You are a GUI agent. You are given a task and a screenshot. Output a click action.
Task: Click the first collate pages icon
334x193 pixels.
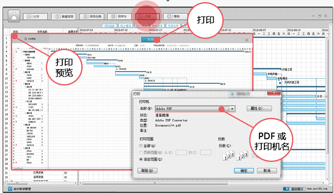coord(228,156)
